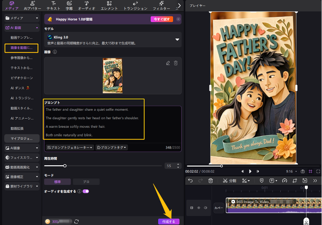Step back one frame in player
Screen dimensions: 322x225
coord(243,171)
